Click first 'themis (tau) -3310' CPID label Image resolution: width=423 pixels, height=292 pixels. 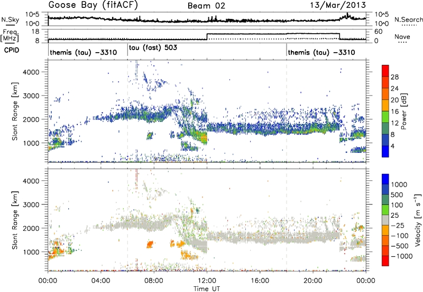(x=84, y=52)
